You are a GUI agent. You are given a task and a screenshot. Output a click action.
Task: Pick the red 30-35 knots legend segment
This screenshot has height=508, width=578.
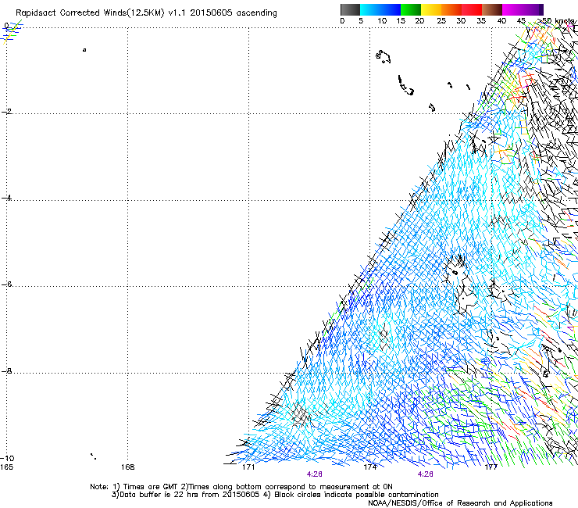(472, 9)
